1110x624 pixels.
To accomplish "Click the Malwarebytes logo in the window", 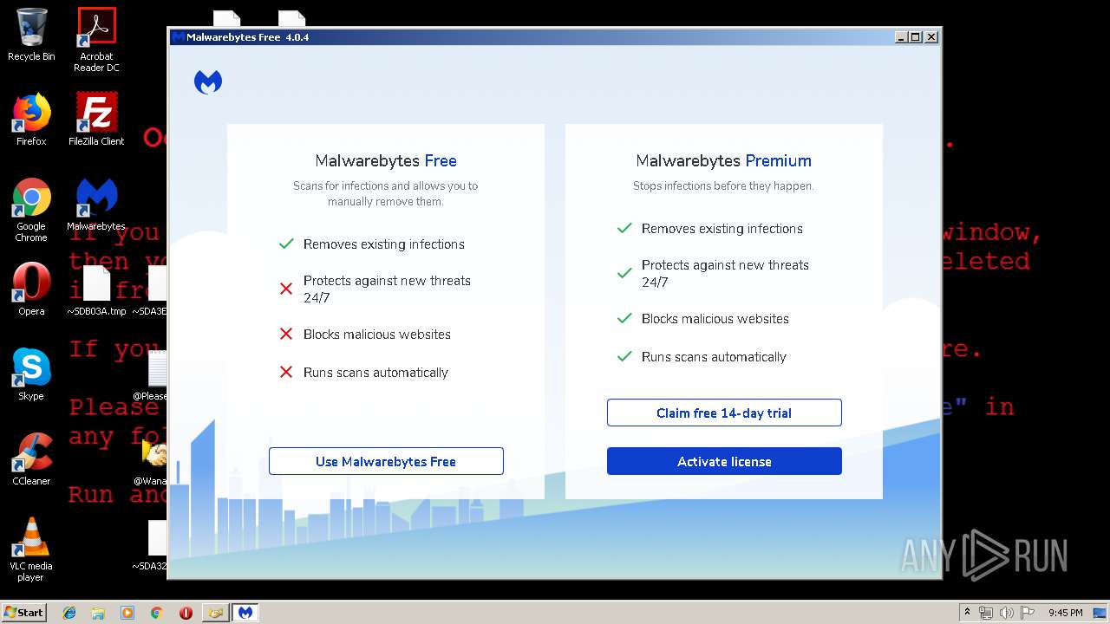I will coord(208,82).
